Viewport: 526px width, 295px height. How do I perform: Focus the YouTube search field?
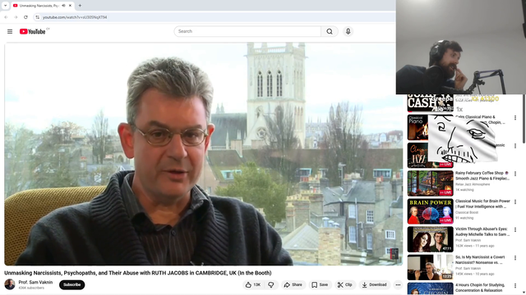pos(247,31)
